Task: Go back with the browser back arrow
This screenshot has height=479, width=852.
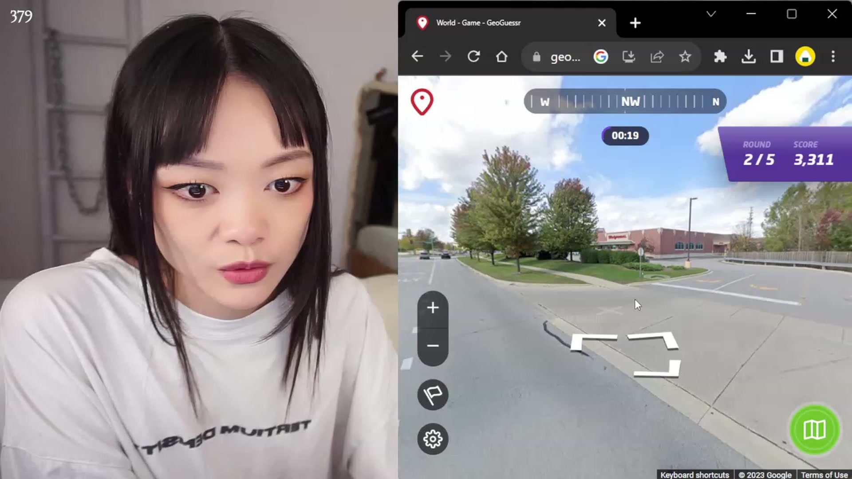Action: tap(417, 56)
